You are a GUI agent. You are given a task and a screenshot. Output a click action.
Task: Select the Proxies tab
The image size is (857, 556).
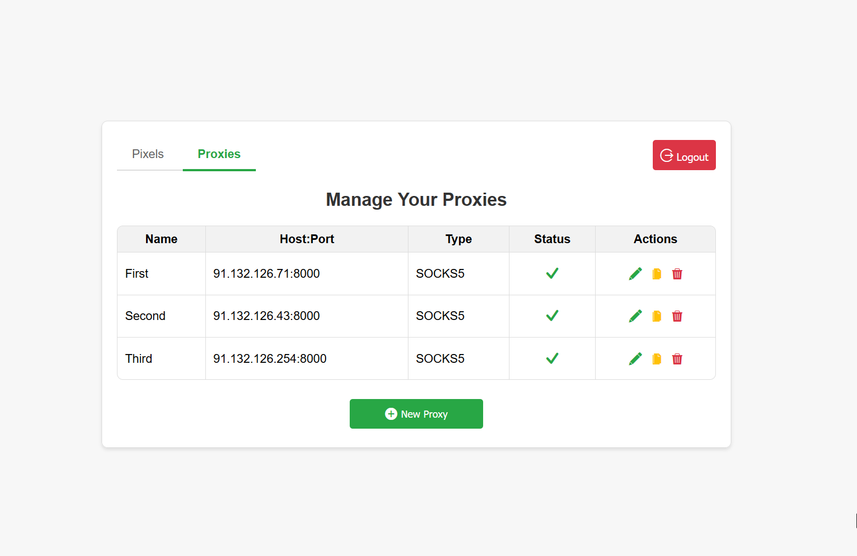(x=219, y=154)
